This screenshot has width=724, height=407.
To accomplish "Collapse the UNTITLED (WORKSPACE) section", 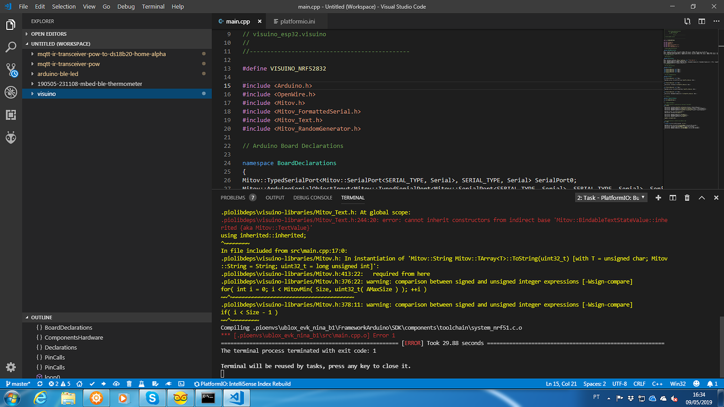I will 117,44.
